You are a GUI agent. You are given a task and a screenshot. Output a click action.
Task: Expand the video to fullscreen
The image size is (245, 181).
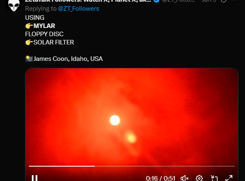[x=229, y=178]
